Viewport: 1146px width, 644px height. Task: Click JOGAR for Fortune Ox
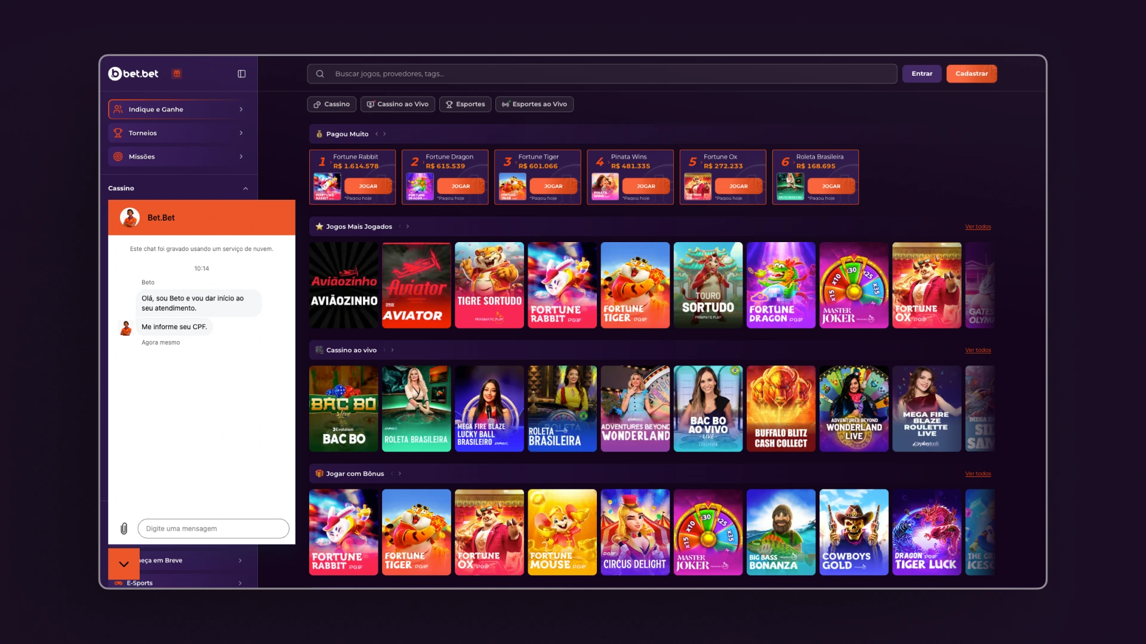click(x=738, y=186)
